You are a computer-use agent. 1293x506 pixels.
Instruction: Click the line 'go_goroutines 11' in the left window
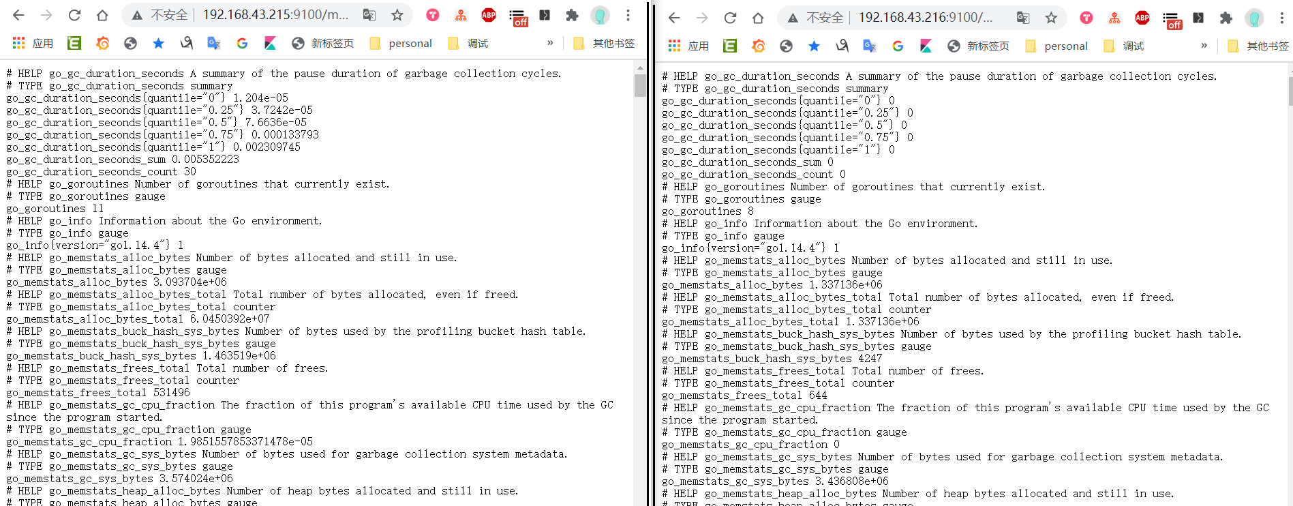55,209
